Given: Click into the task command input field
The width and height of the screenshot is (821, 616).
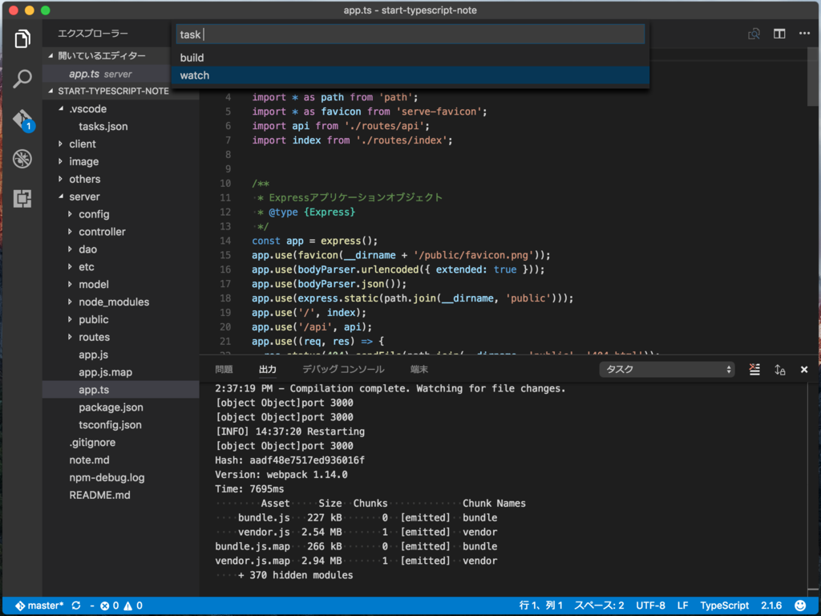Looking at the screenshot, I should pos(410,34).
